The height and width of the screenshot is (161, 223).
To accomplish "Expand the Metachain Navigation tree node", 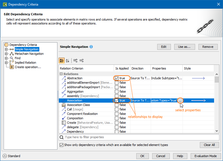I will 6,54.
